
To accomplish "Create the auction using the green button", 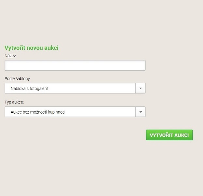I will click(x=169, y=135).
